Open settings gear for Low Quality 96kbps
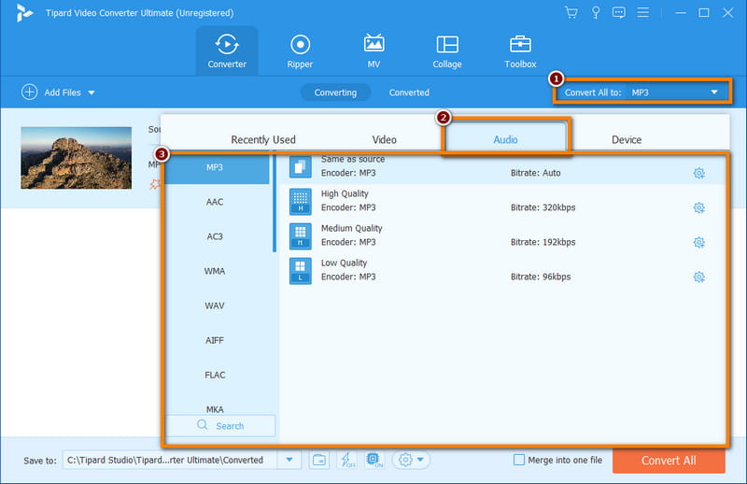 pyautogui.click(x=698, y=277)
